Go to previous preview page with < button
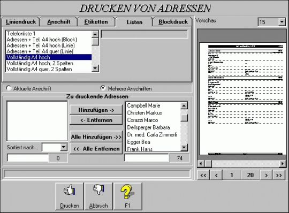The width and height of the screenshot is (289, 213). pyautogui.click(x=216, y=175)
